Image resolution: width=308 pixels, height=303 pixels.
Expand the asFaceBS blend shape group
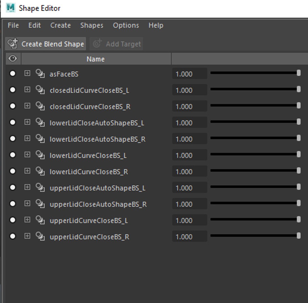coord(27,73)
